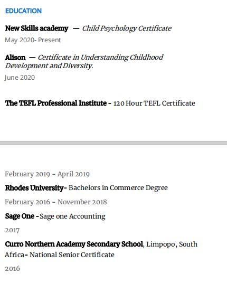This screenshot has width=227, height=283.
Task: Select the Sage One bold text
Action: tap(20, 216)
